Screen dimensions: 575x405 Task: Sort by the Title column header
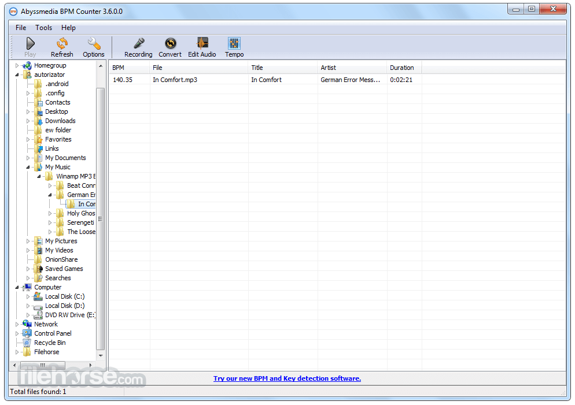(x=283, y=68)
